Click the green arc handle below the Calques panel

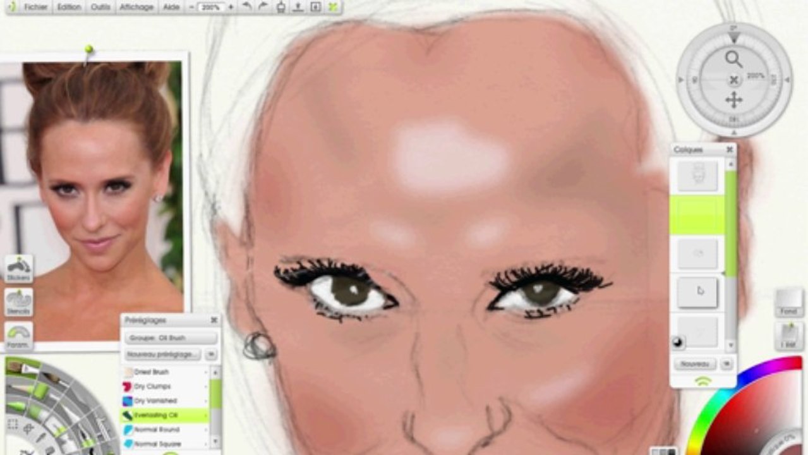(x=702, y=380)
